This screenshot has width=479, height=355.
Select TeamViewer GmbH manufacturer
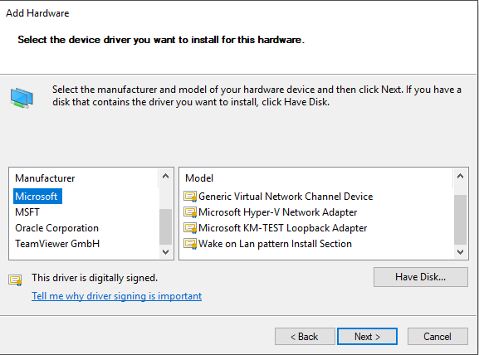pos(57,244)
